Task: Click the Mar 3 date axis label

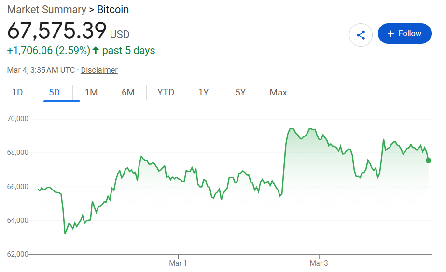Action: pyautogui.click(x=319, y=263)
